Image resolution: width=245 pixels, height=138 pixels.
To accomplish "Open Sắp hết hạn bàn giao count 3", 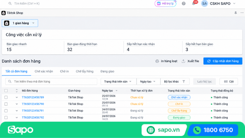I will click(x=187, y=50).
